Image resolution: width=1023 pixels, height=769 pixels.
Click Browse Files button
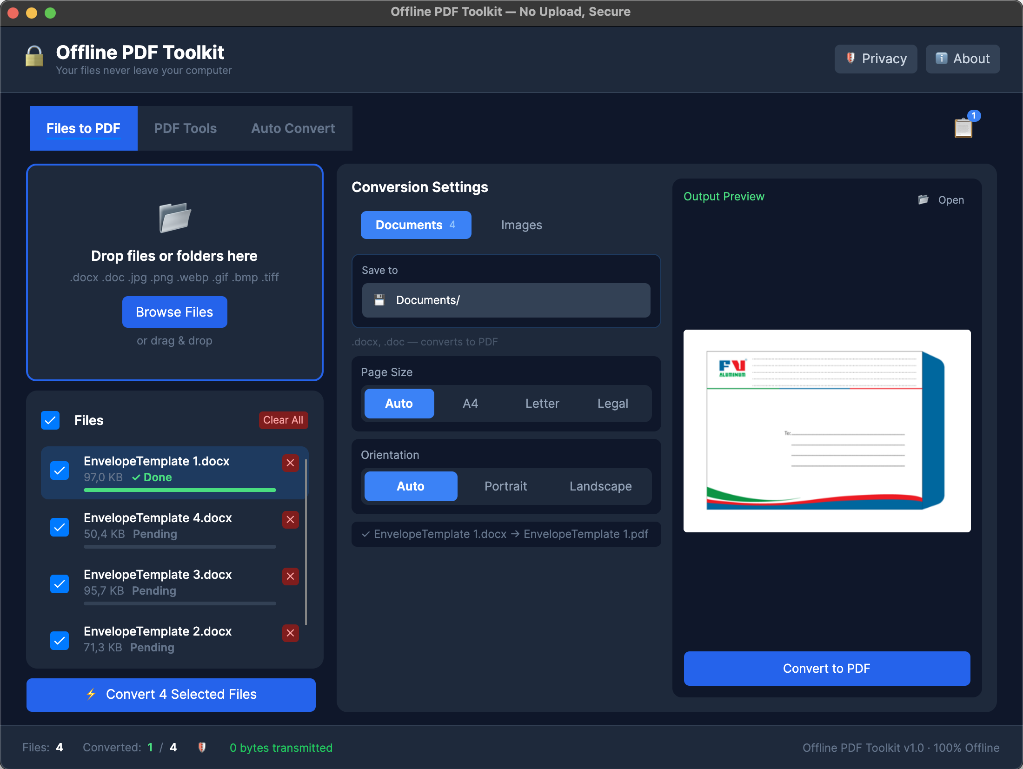[x=174, y=312]
